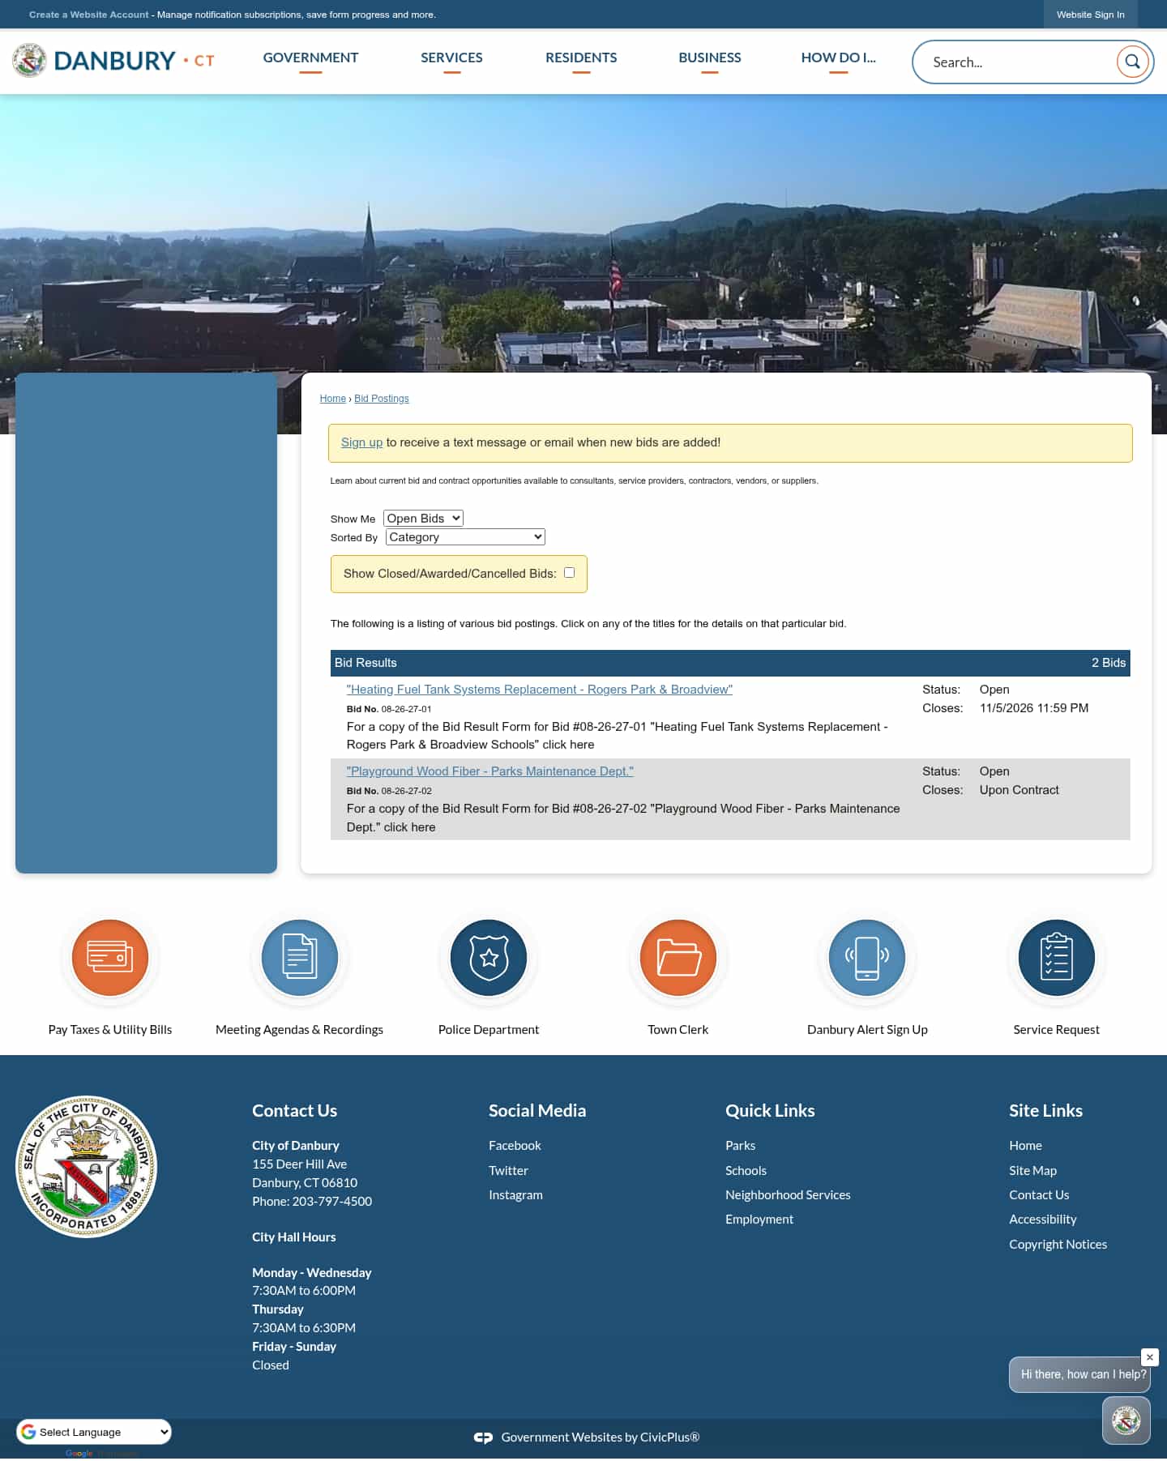Open the Service Request checklist icon
This screenshot has height=1461, width=1167.
[1057, 957]
